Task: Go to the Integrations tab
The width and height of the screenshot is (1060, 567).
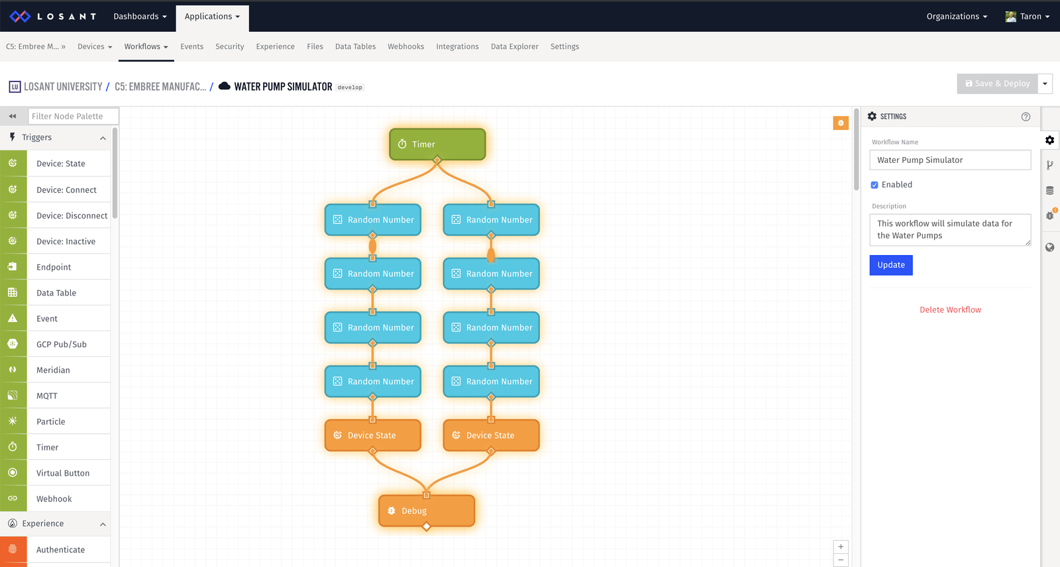Action: (457, 46)
